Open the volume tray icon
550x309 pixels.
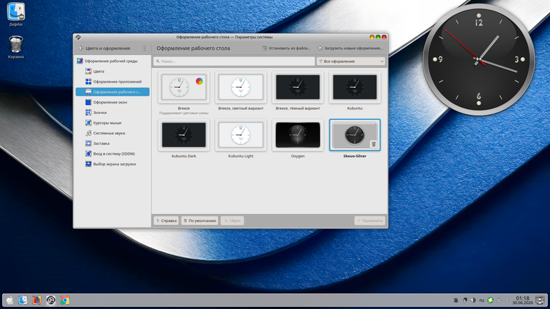pyautogui.click(x=473, y=300)
